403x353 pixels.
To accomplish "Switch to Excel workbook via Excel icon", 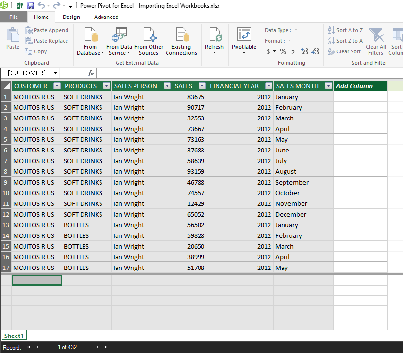I will pos(19,6).
